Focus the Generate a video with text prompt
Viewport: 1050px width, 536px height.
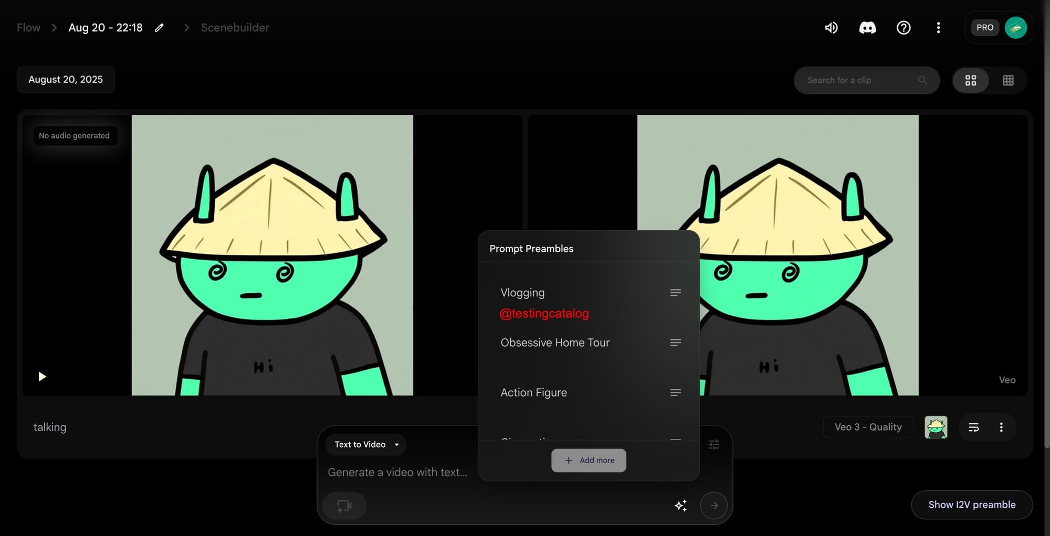[x=397, y=473]
